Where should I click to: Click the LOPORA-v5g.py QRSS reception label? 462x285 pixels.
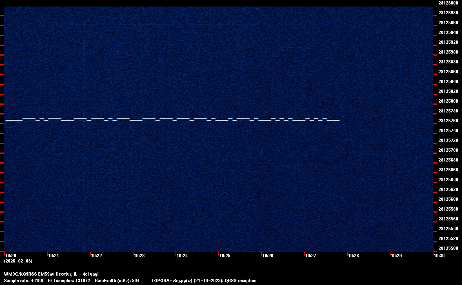(x=204, y=281)
